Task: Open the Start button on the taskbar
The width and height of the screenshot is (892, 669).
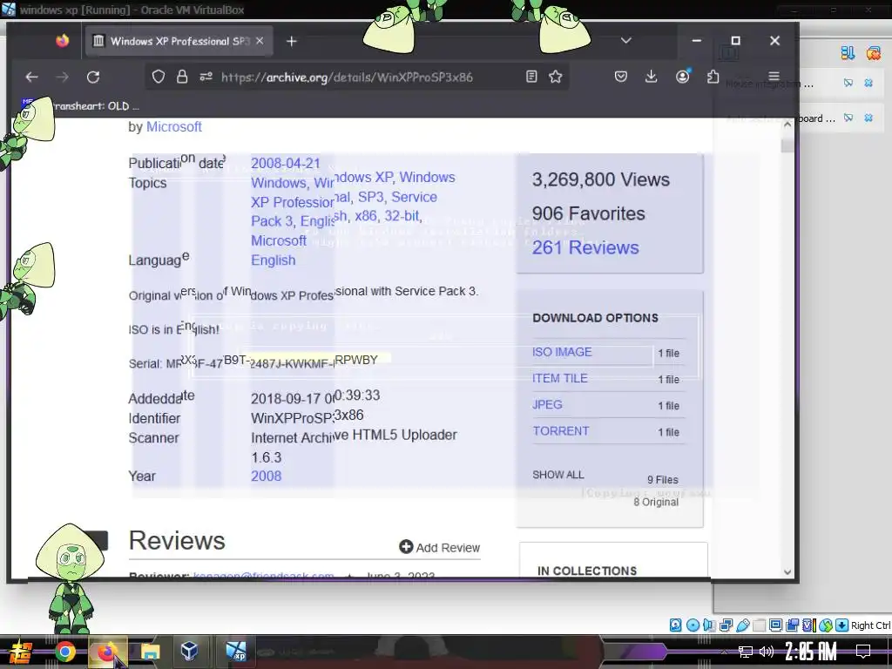Action: (x=21, y=652)
